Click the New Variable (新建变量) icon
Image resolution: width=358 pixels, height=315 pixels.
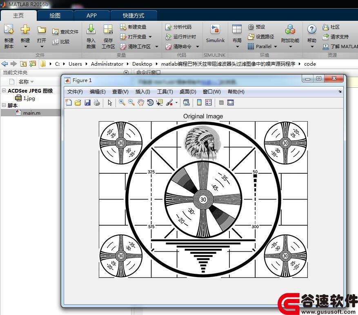click(123, 27)
